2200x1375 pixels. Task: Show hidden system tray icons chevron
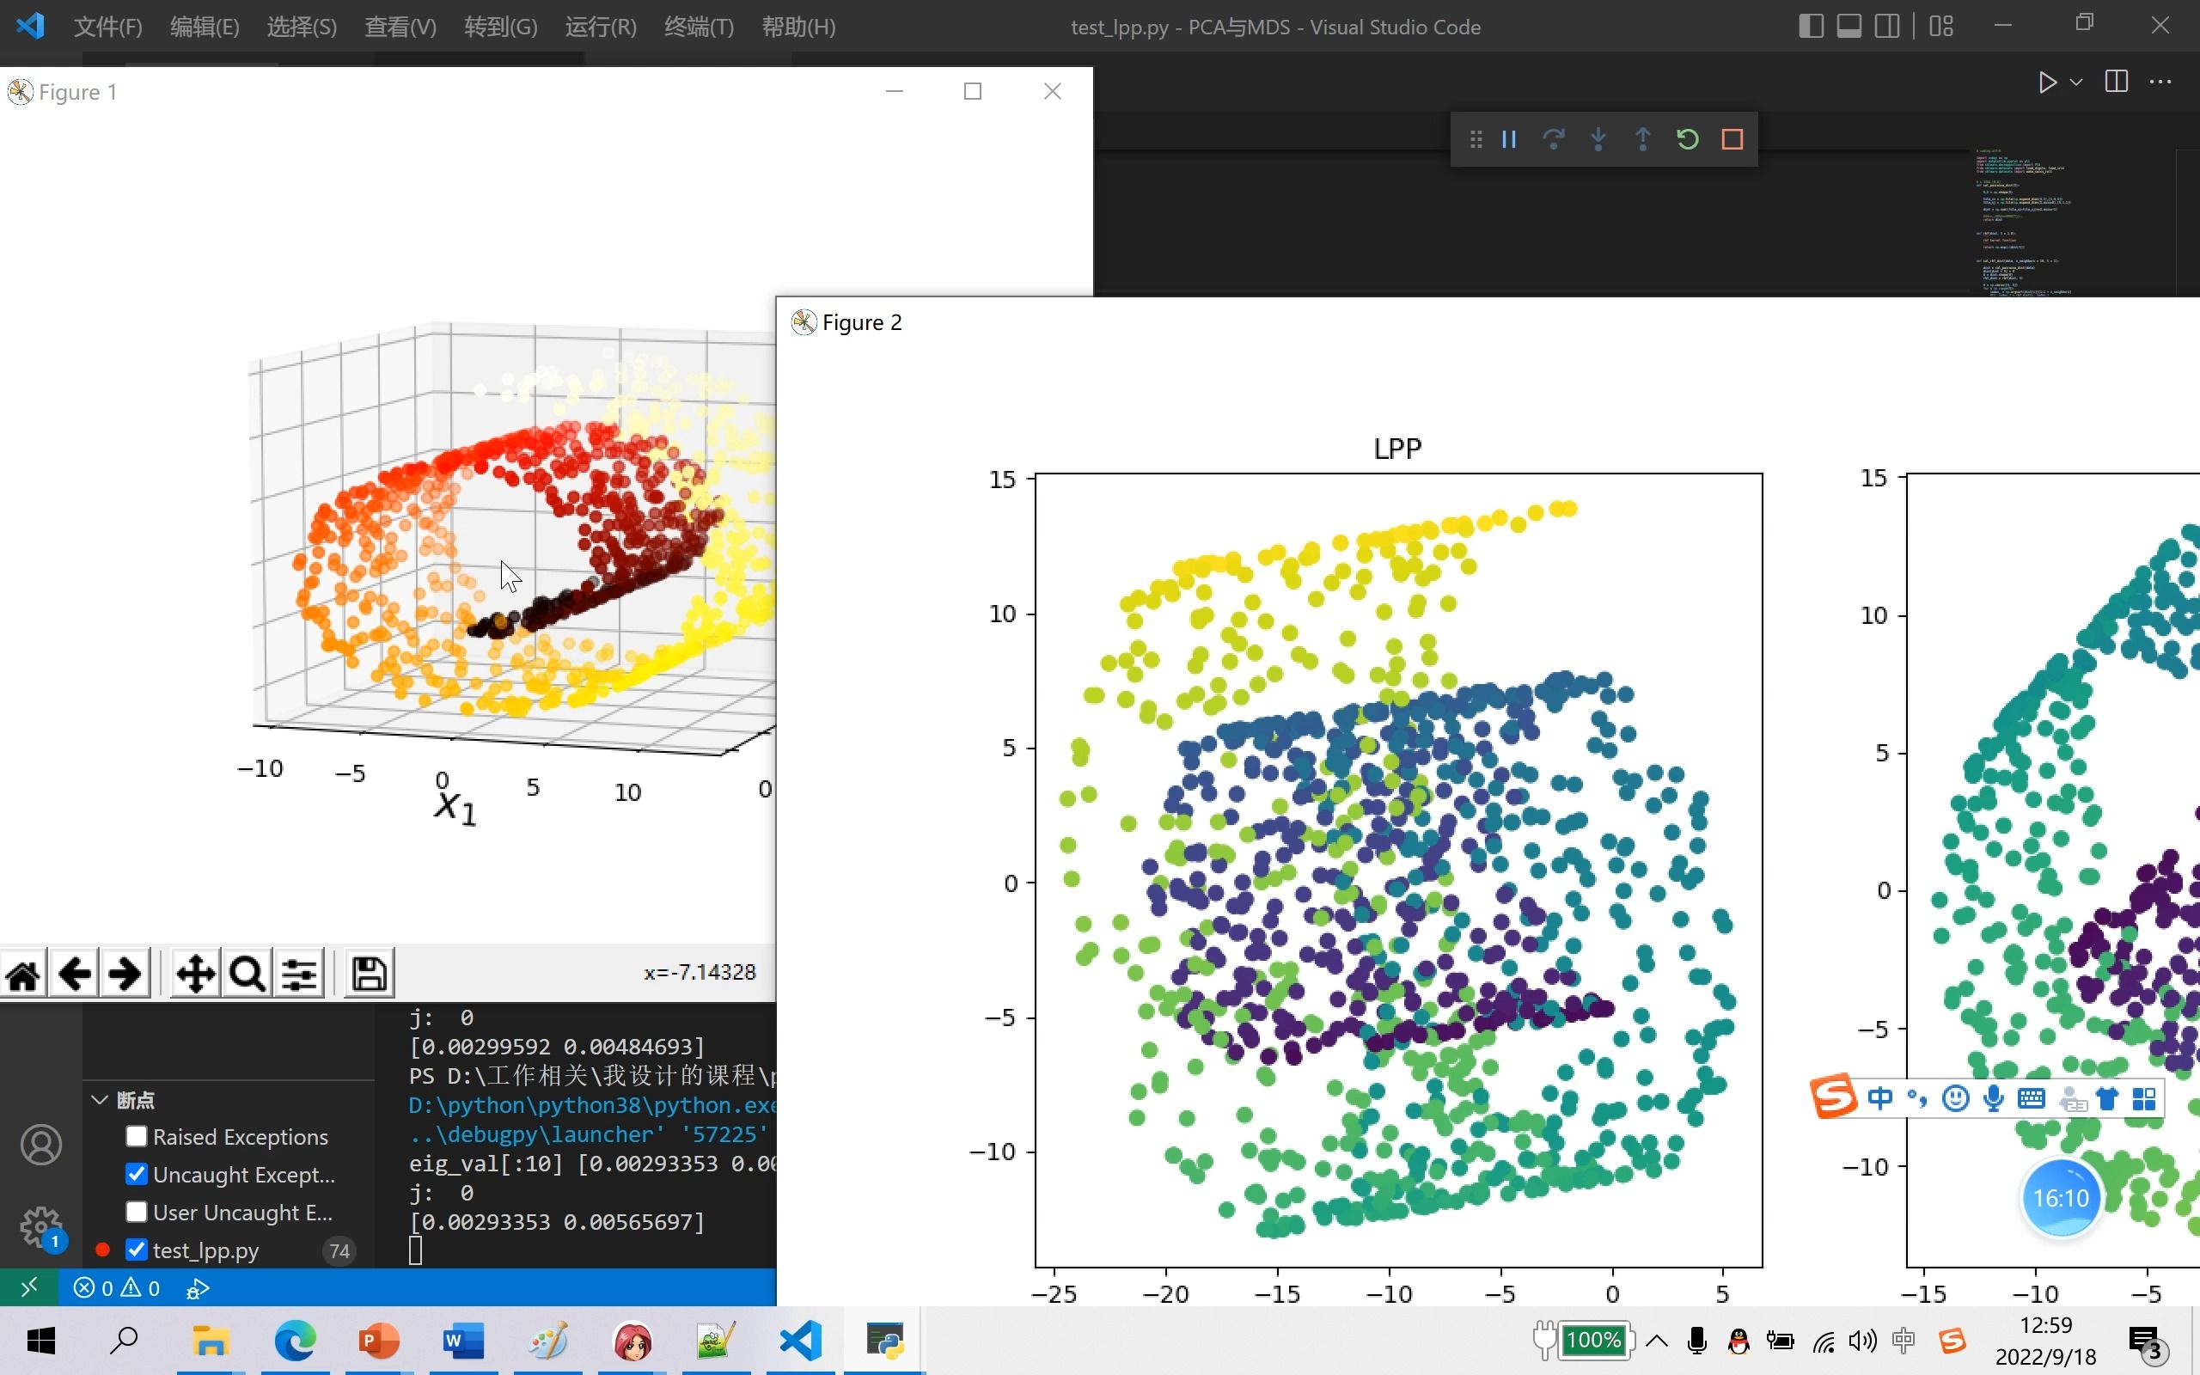pyautogui.click(x=1656, y=1341)
